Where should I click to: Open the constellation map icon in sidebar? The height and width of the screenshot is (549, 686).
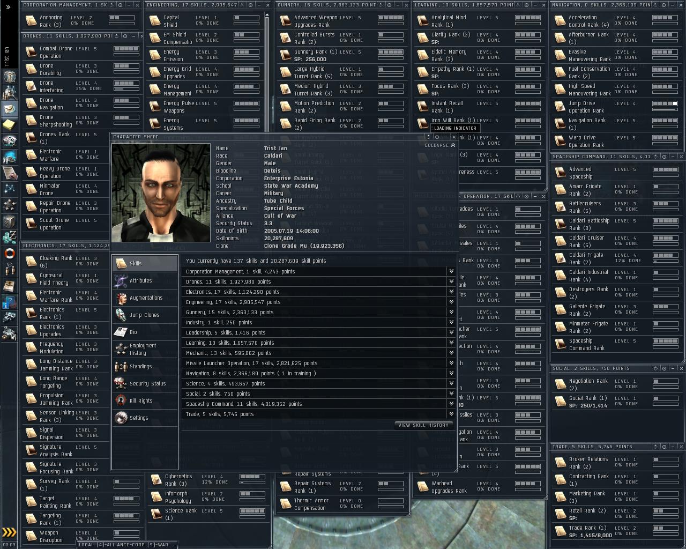coord(9,188)
